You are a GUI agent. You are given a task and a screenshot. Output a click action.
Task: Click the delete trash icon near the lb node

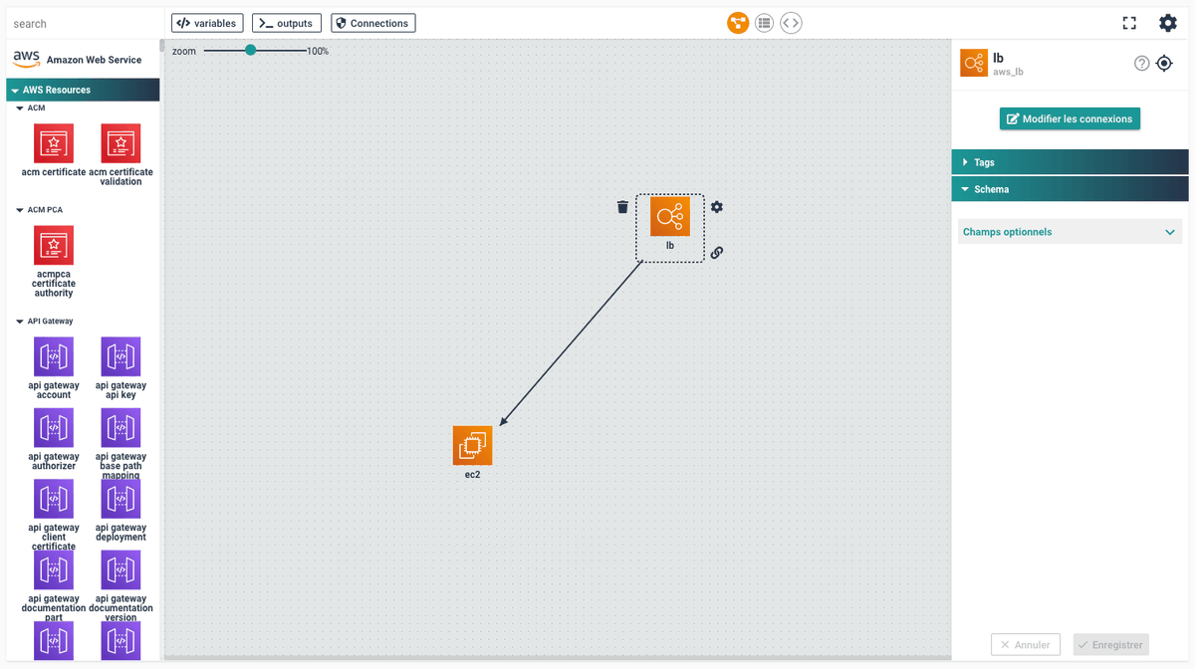[x=622, y=207]
